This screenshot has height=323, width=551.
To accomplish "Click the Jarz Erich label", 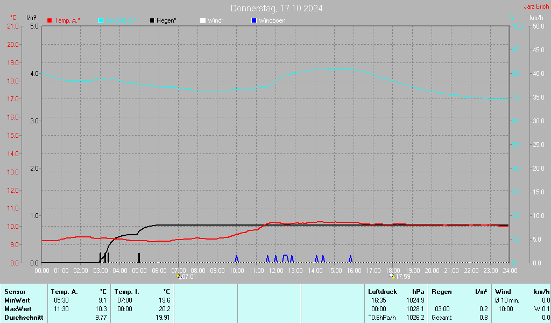I will pyautogui.click(x=536, y=7).
